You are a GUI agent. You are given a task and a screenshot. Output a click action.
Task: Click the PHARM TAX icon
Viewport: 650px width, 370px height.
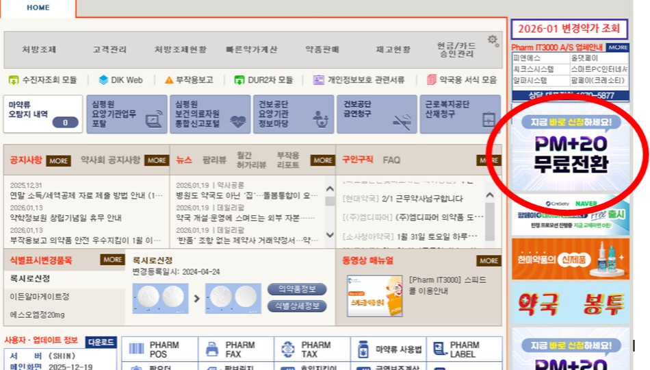(x=287, y=349)
